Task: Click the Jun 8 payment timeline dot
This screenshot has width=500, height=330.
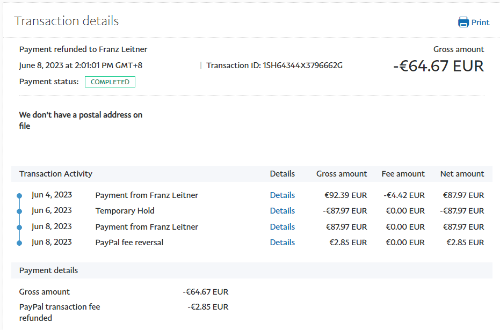Action: click(x=19, y=228)
